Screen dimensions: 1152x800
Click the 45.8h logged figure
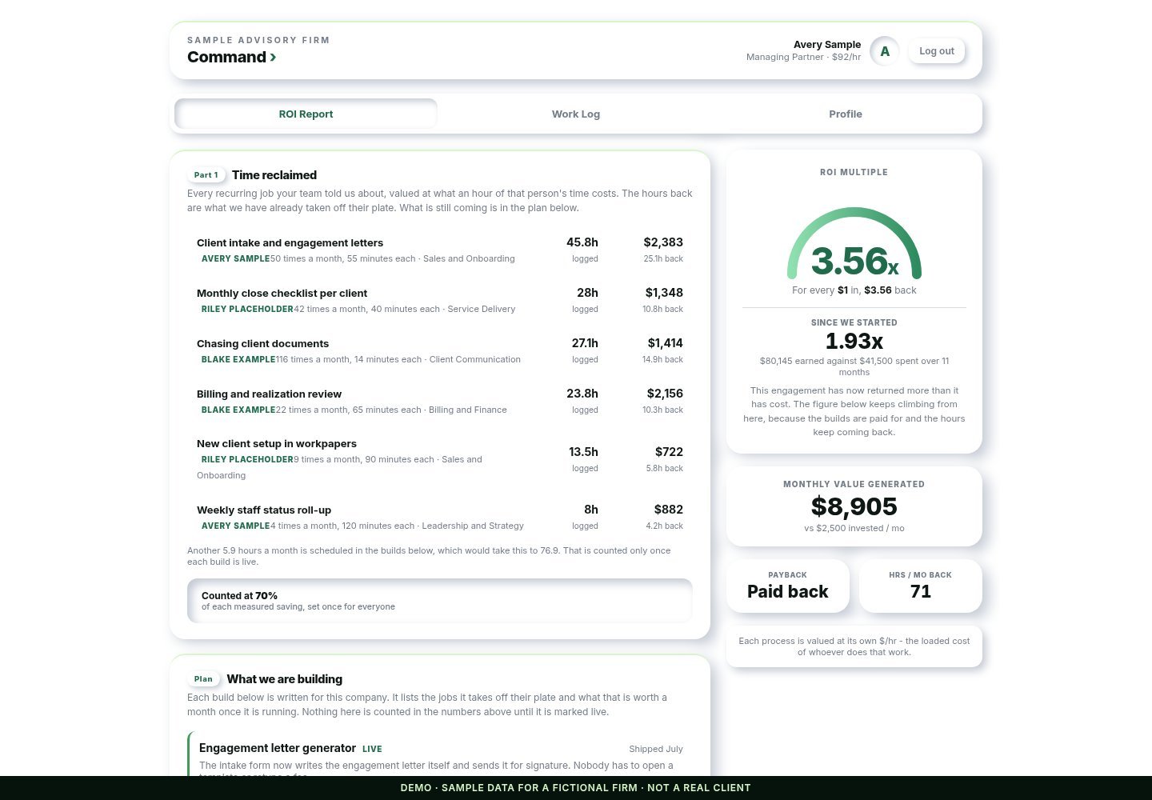582,242
